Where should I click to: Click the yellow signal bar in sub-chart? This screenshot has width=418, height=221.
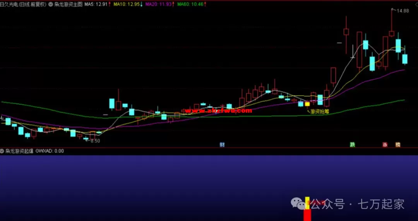click(x=307, y=203)
